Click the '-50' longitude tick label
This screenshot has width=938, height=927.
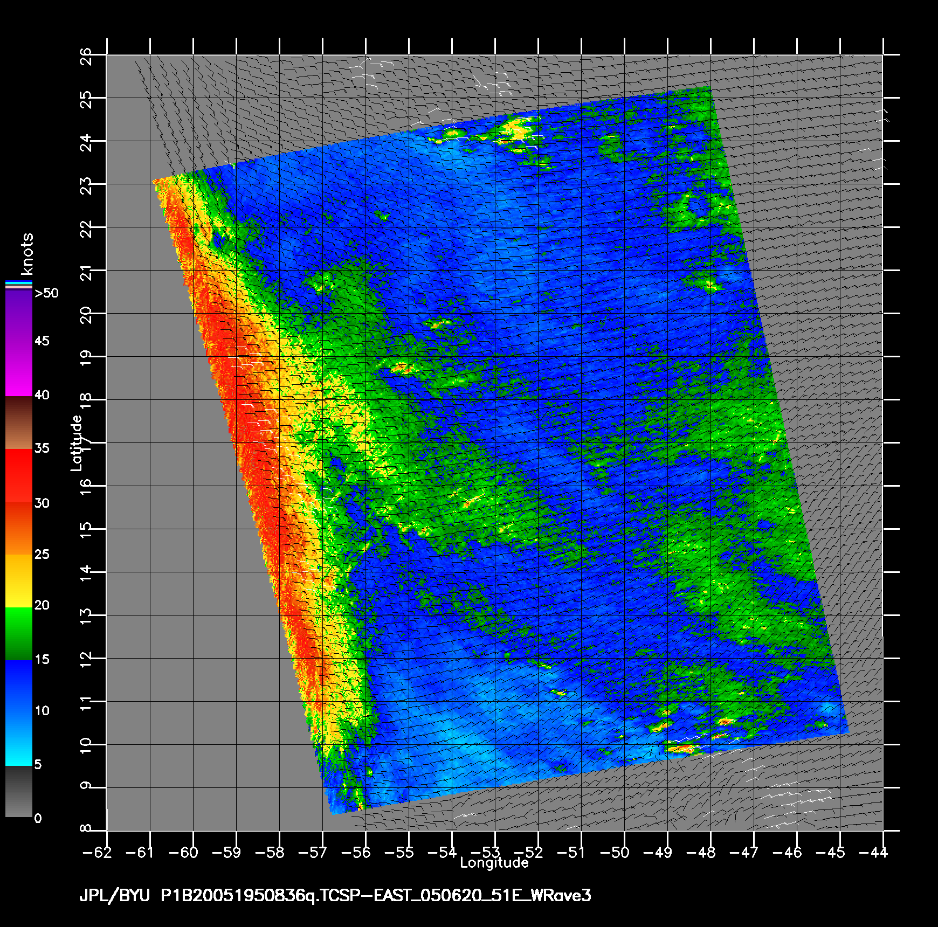615,853
